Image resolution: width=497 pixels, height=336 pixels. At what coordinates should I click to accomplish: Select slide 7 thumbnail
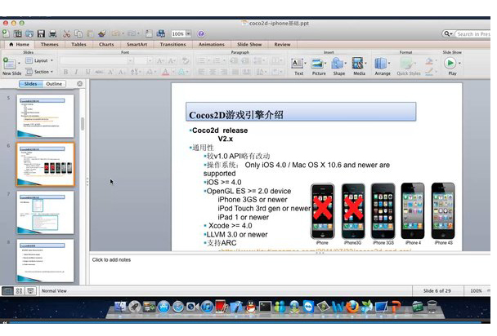(45, 212)
